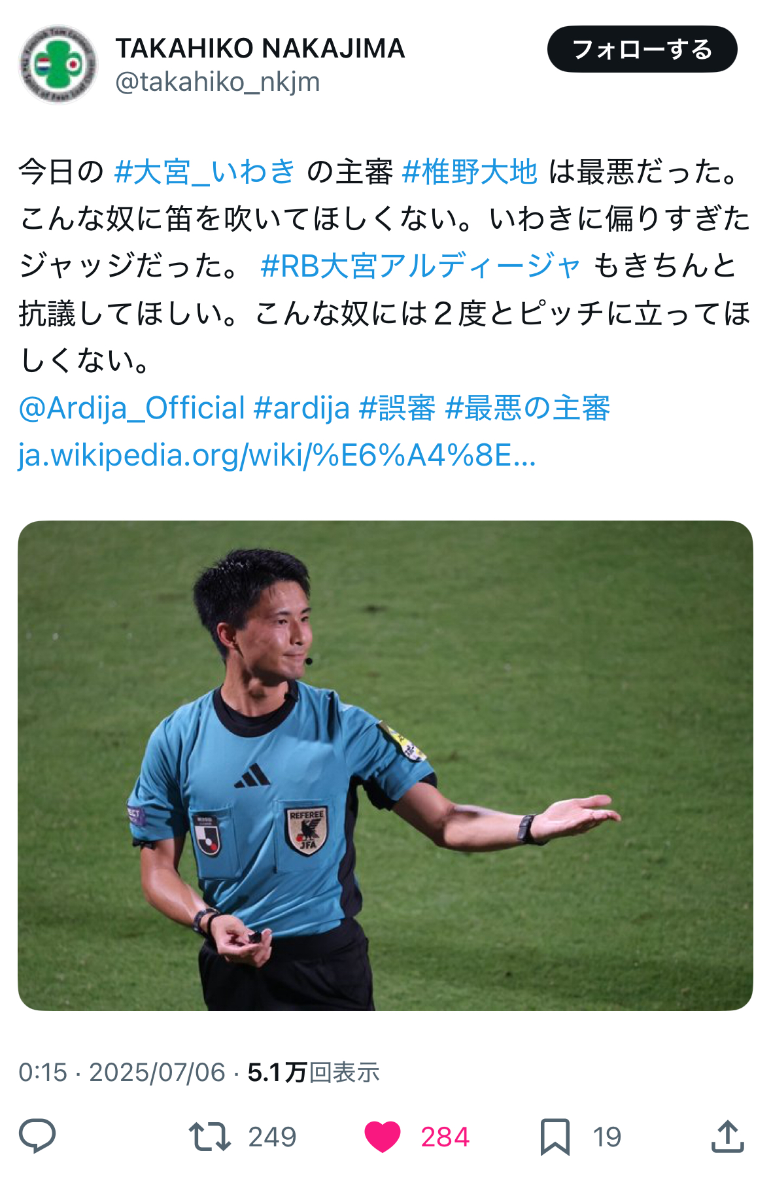The height and width of the screenshot is (1183, 771).
Task: Tap the retweet arrows icon
Action: (209, 1137)
